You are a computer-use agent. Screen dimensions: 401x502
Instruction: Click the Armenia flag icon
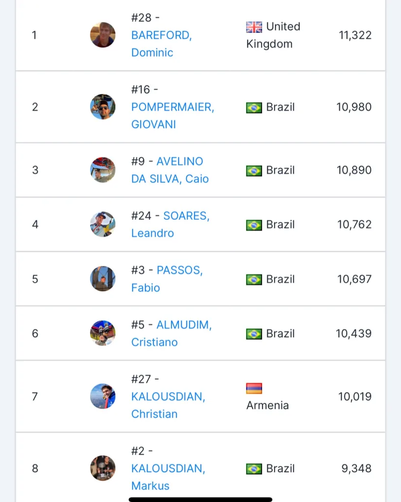tap(254, 389)
